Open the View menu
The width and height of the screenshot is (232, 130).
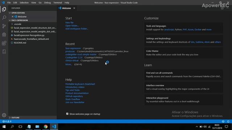[x=34, y=3]
